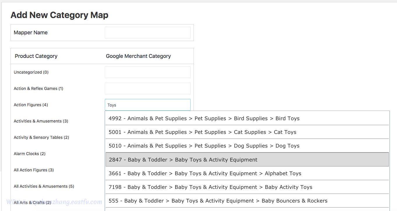
Task: Click the Activities & Amusements (3) label
Action: (x=41, y=121)
